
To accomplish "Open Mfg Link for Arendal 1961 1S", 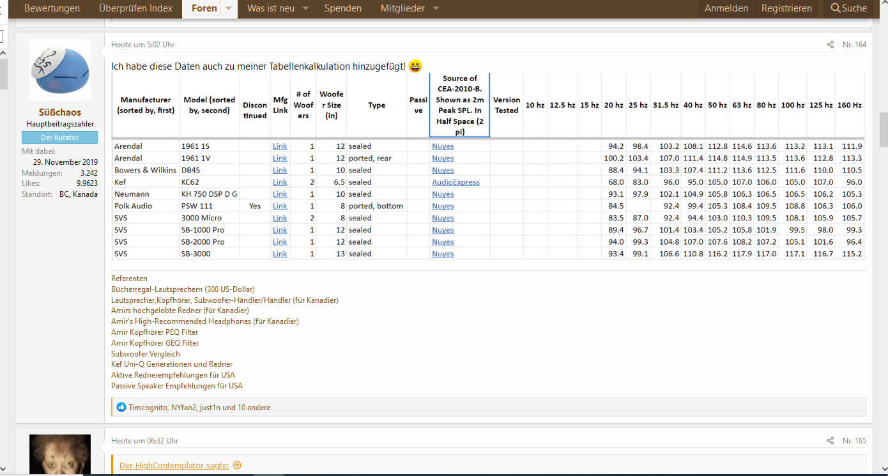I will 280,146.
